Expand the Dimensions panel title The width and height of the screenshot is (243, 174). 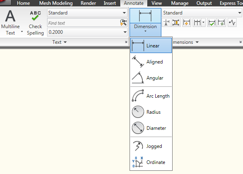coord(185,42)
